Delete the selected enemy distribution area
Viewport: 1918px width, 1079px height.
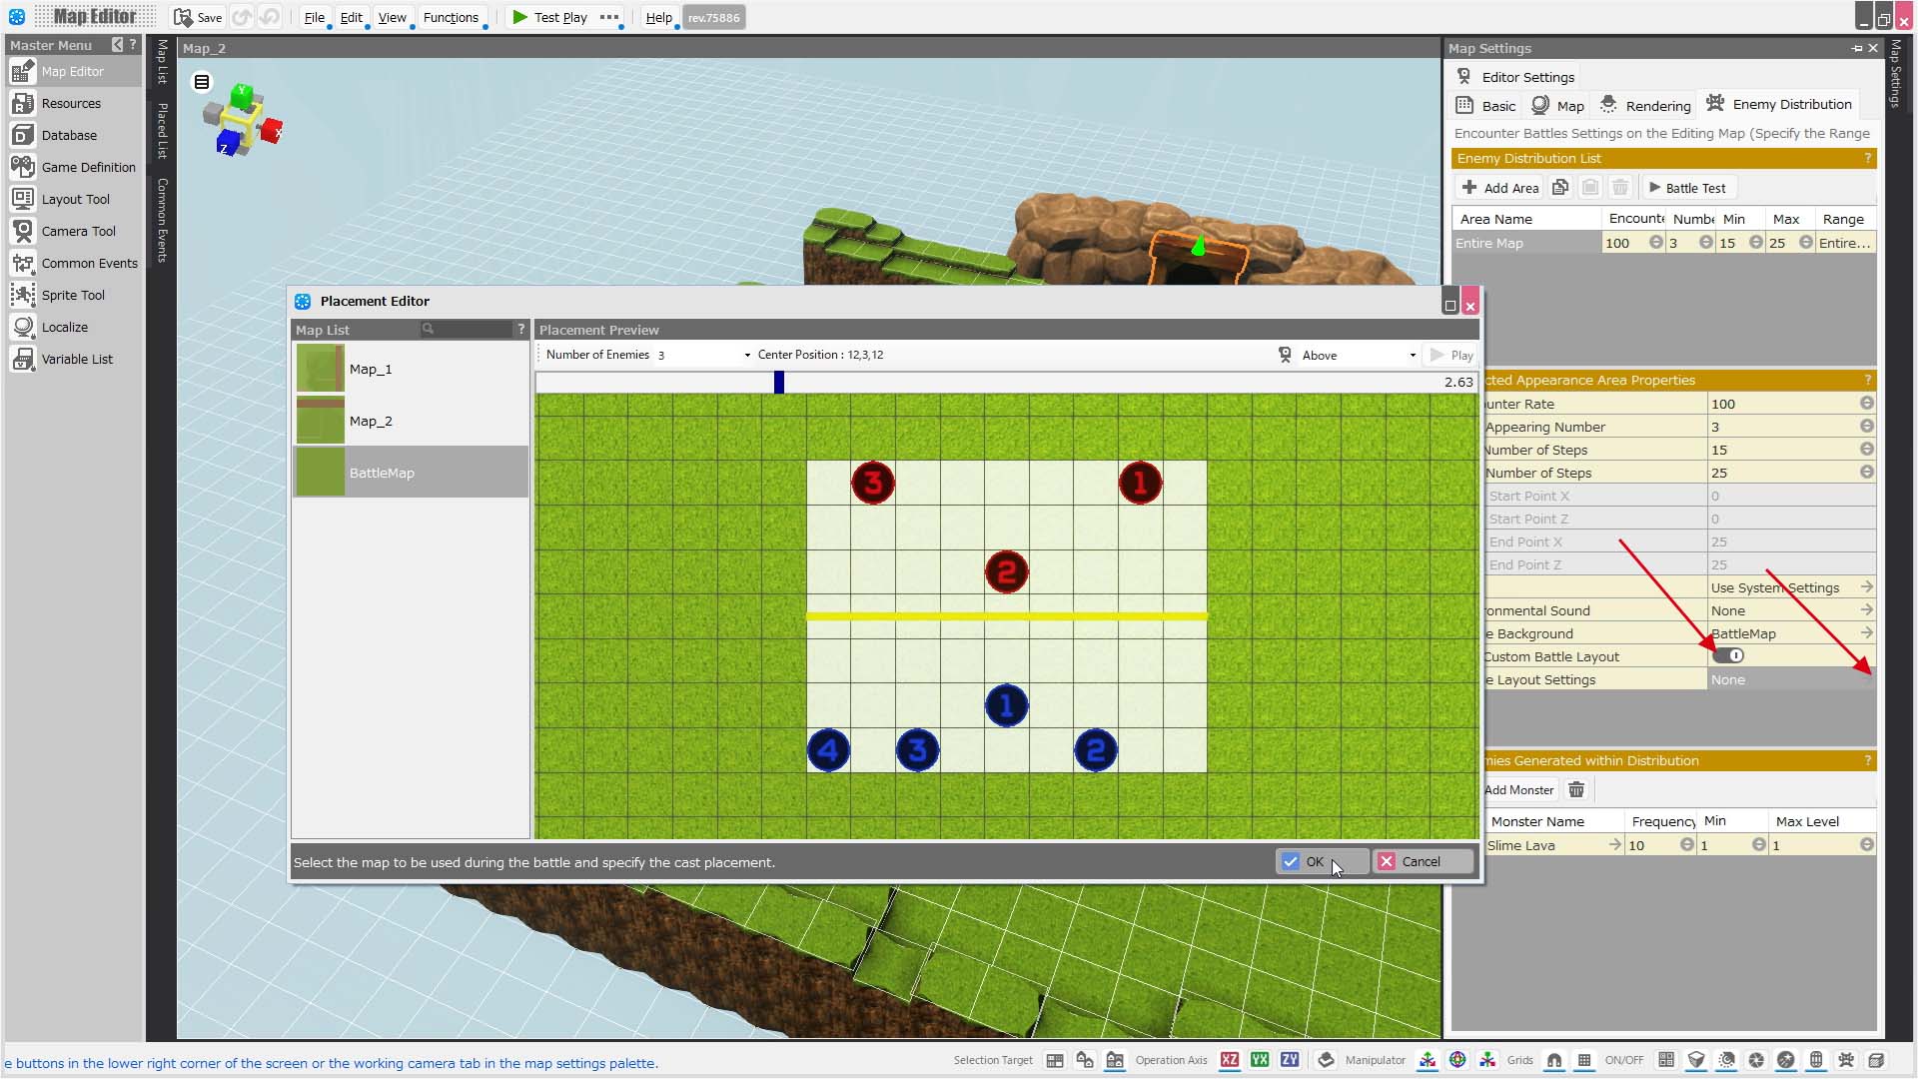click(x=1620, y=188)
